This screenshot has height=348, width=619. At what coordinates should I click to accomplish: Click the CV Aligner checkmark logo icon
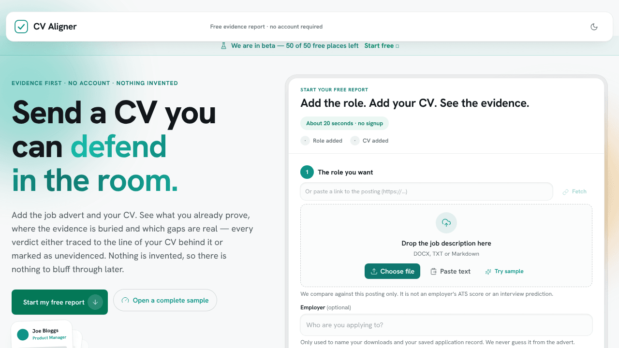tap(21, 27)
